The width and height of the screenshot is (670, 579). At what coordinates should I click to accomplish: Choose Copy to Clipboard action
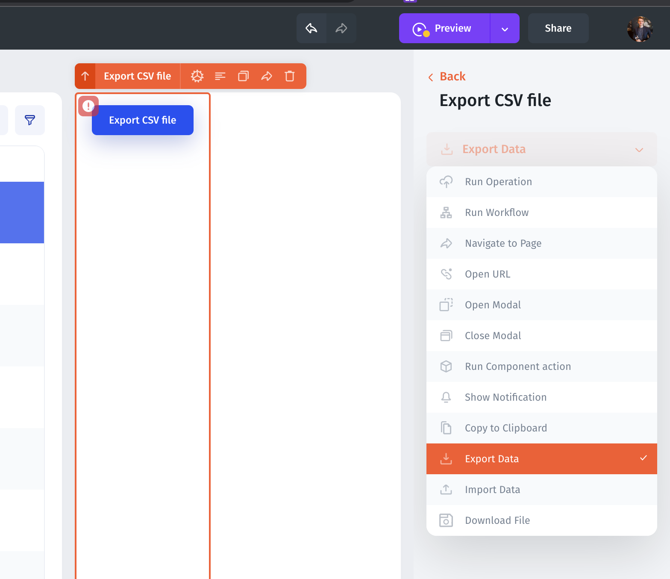(542, 428)
